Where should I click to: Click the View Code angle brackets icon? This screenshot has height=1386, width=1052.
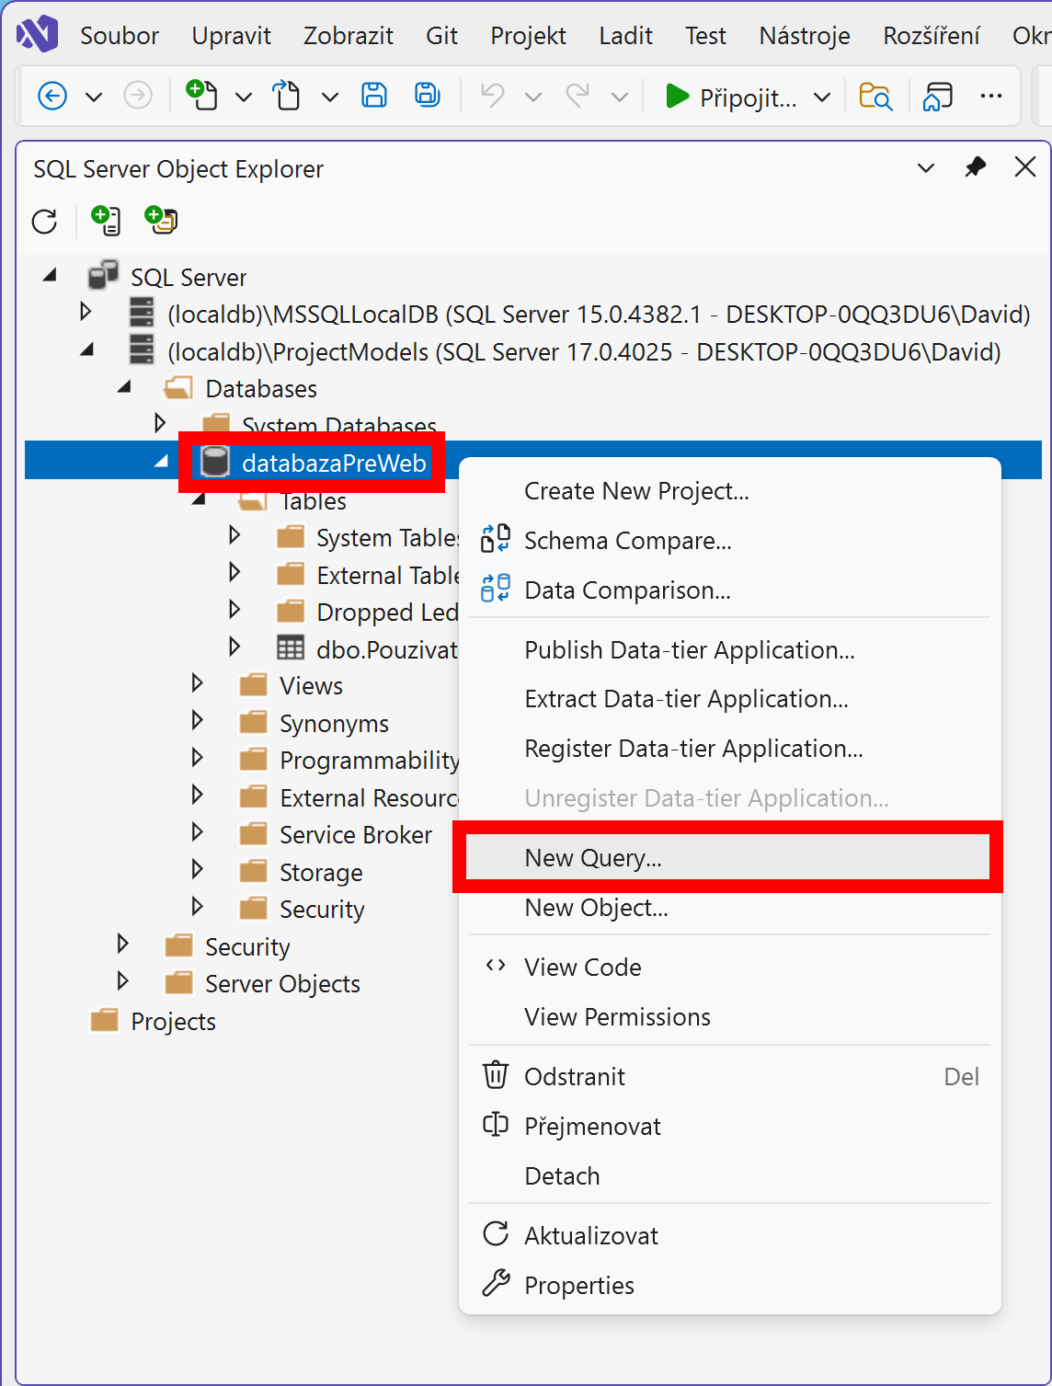click(496, 966)
